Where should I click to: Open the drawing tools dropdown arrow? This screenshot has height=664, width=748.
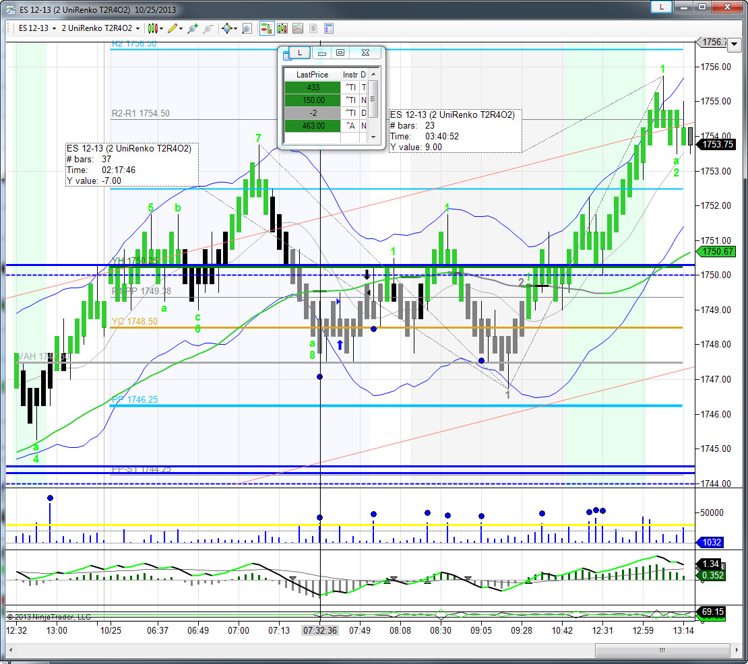click(181, 28)
